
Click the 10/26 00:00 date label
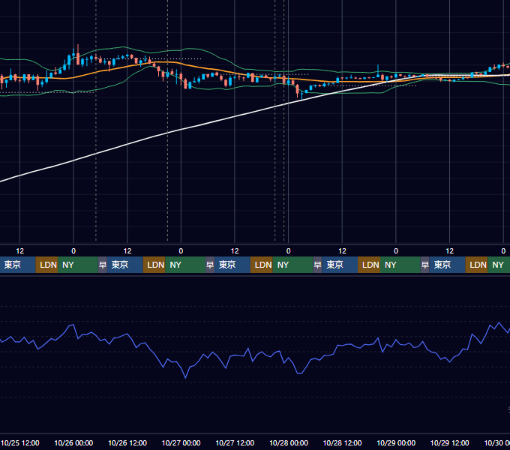coord(73,442)
